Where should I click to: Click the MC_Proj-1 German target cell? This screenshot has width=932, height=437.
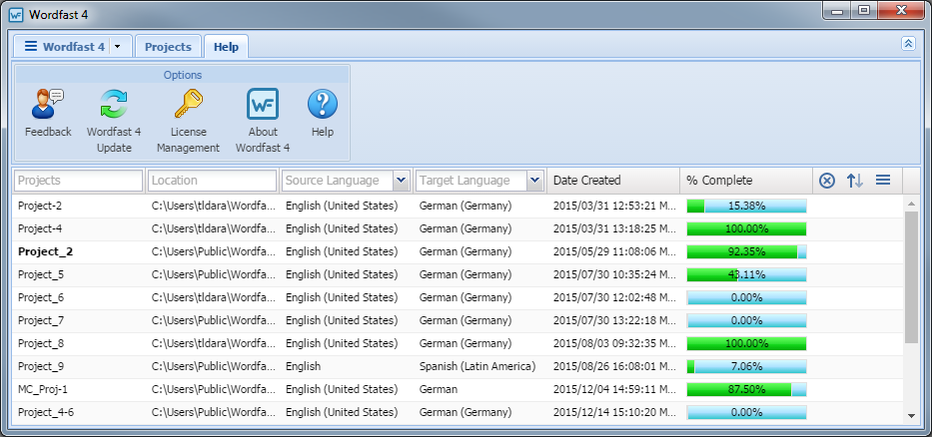(439, 389)
